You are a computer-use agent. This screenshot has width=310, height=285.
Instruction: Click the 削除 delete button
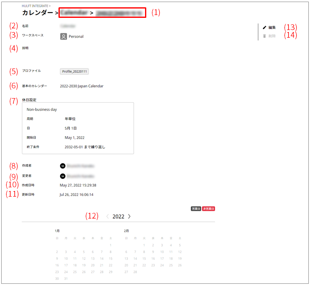[272, 36]
